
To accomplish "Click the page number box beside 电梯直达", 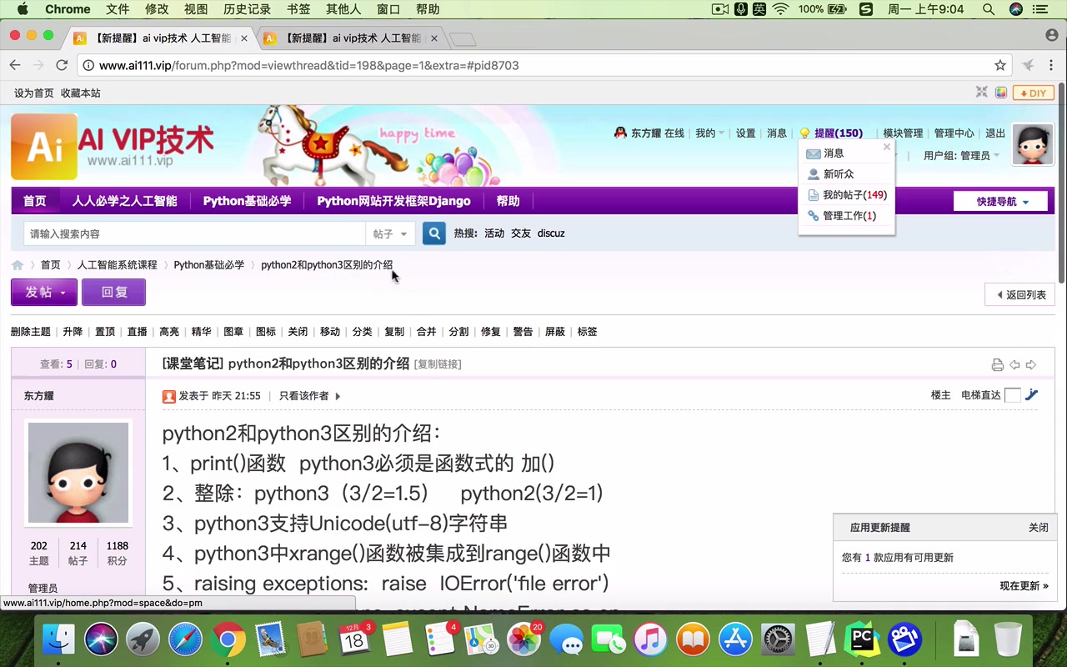I will coord(1014,394).
